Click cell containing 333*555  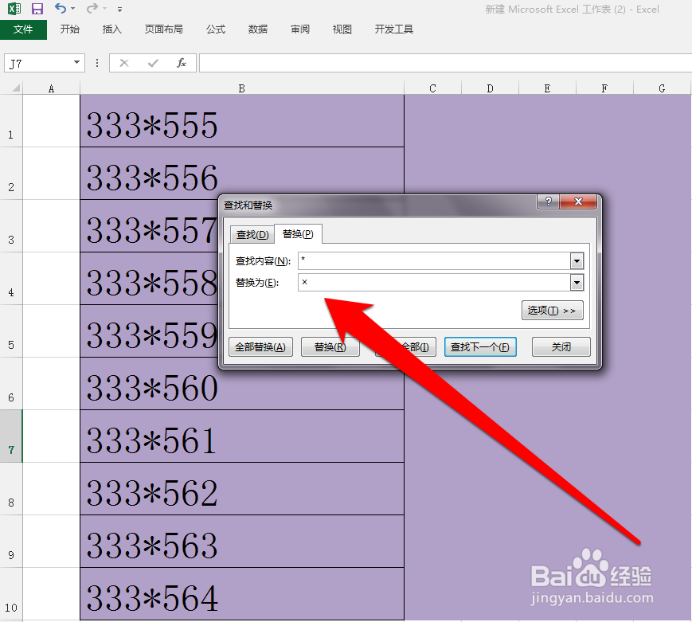pyautogui.click(x=242, y=120)
